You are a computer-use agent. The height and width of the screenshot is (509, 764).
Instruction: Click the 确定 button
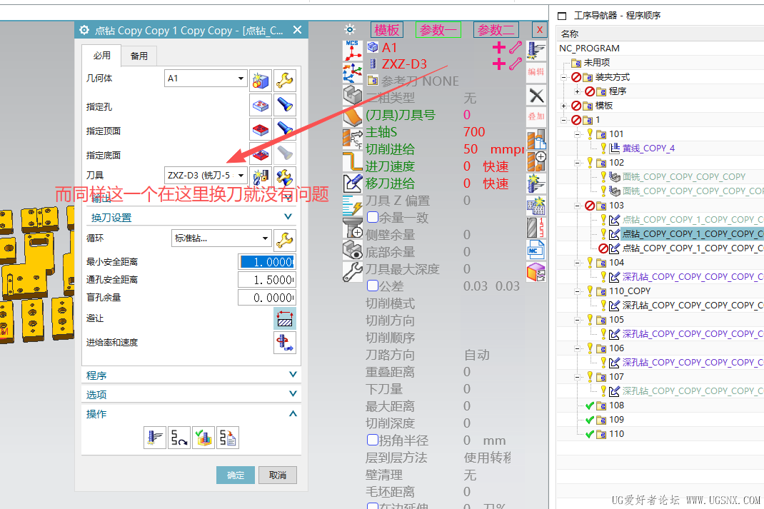pos(236,475)
